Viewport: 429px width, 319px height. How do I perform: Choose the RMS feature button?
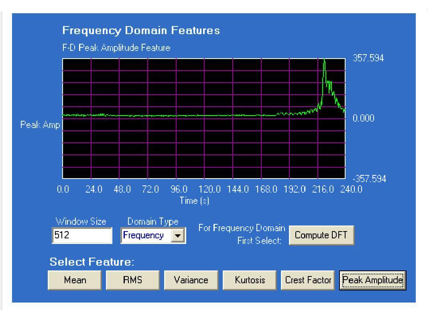pyautogui.click(x=133, y=280)
